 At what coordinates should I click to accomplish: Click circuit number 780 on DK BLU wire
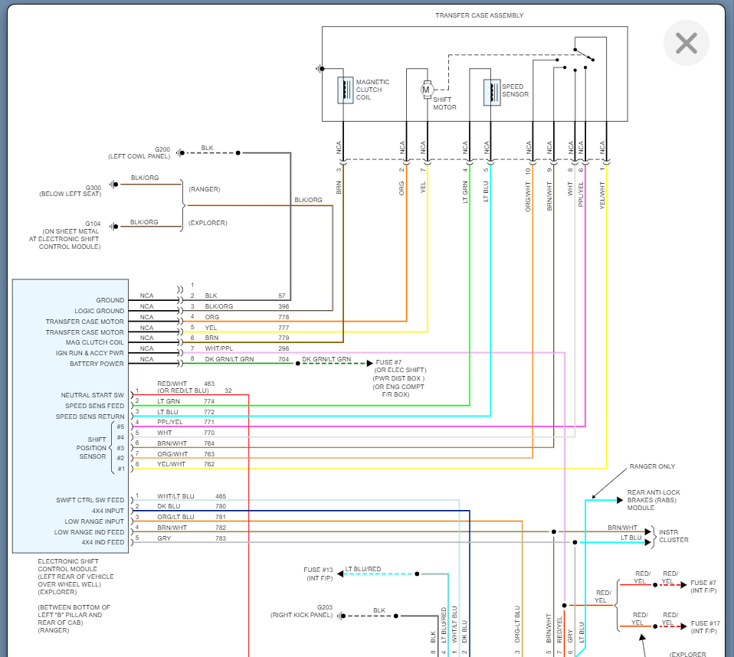pyautogui.click(x=221, y=506)
